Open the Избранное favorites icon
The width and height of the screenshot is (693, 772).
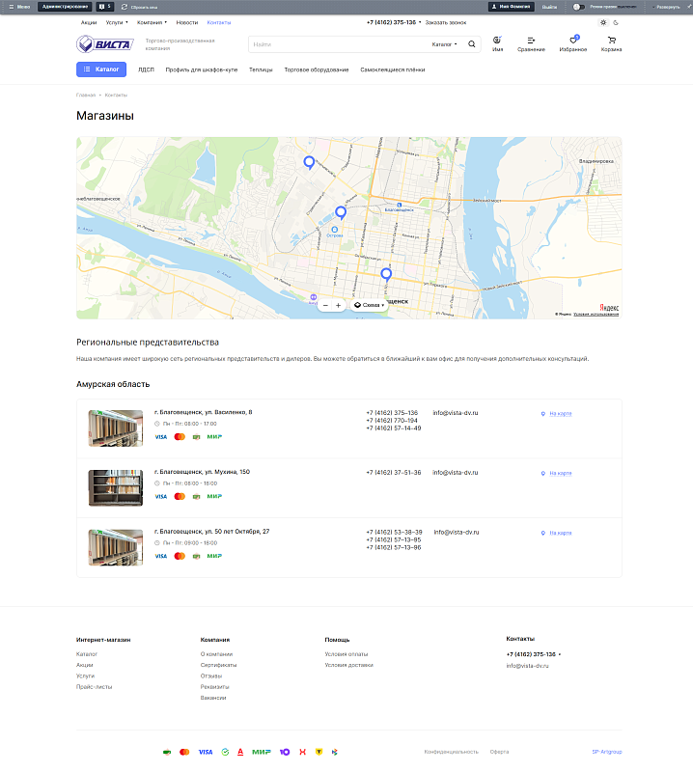(572, 43)
